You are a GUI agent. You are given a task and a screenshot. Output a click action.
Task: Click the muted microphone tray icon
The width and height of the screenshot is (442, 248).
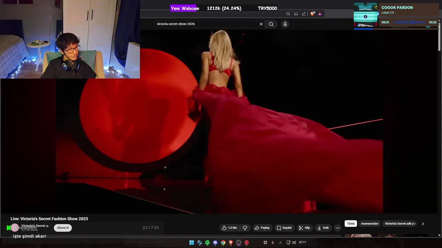(x=273, y=242)
